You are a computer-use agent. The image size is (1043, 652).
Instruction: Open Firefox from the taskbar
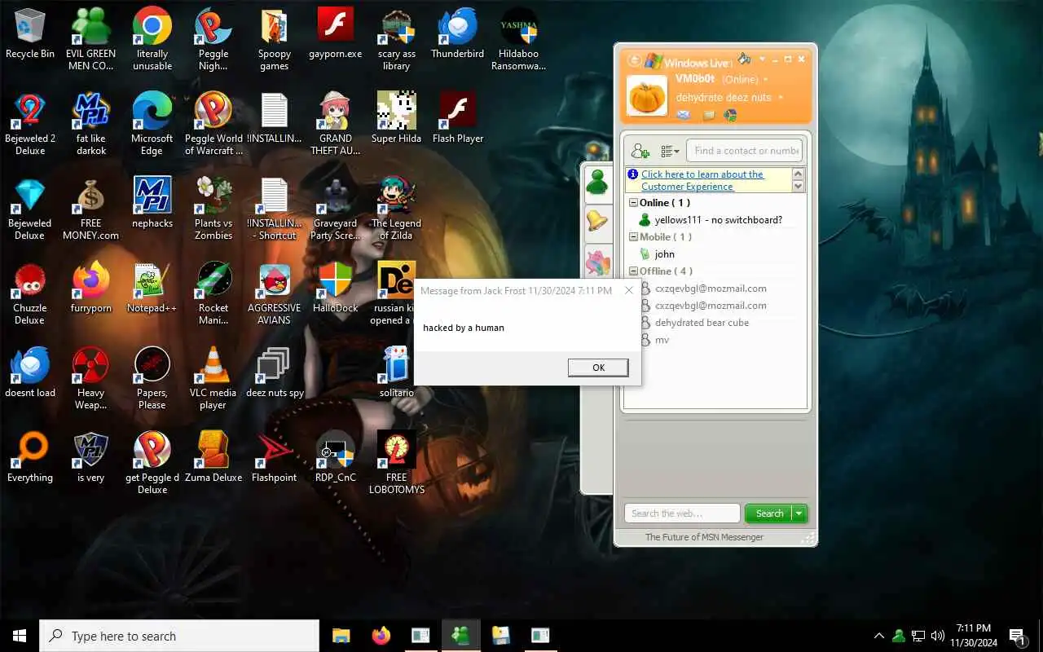(381, 636)
